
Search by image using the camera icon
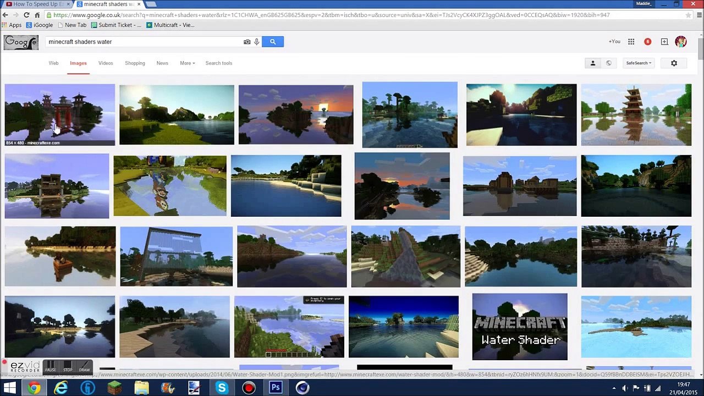247,42
